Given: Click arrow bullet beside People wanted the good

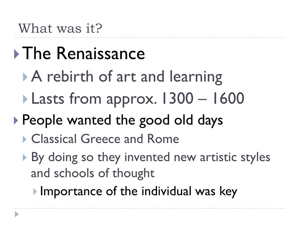Looking at the screenshot, I should 16,120.
